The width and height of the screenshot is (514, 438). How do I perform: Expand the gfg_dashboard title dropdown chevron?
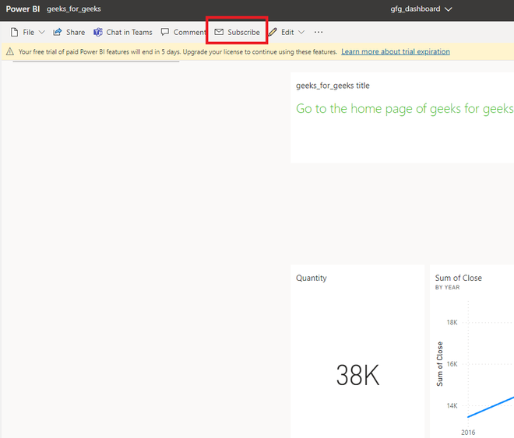point(448,9)
